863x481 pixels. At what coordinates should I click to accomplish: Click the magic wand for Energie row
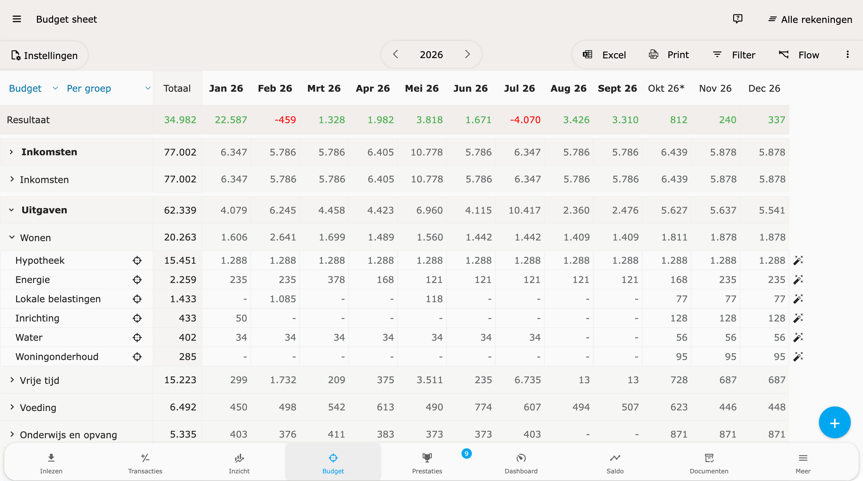(798, 280)
